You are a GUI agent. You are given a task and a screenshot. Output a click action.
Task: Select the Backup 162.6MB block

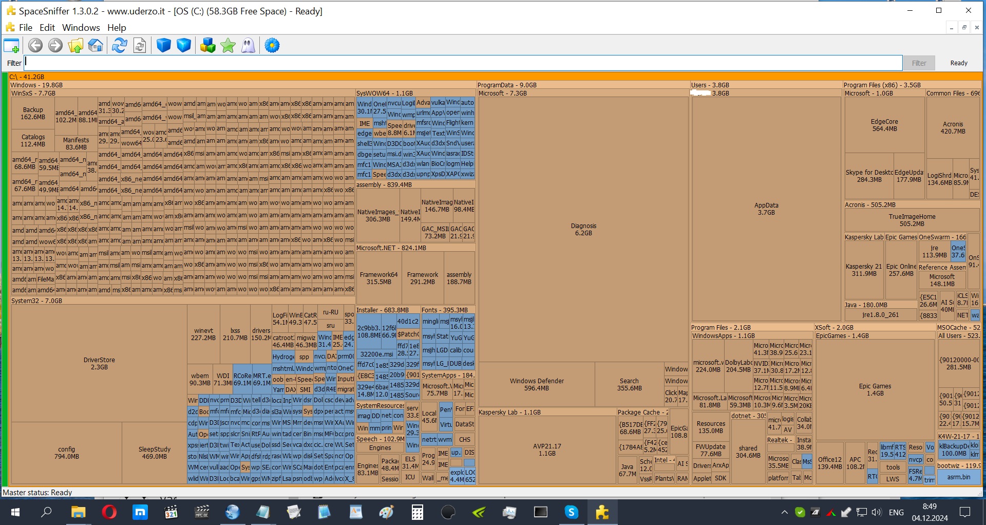[33, 114]
